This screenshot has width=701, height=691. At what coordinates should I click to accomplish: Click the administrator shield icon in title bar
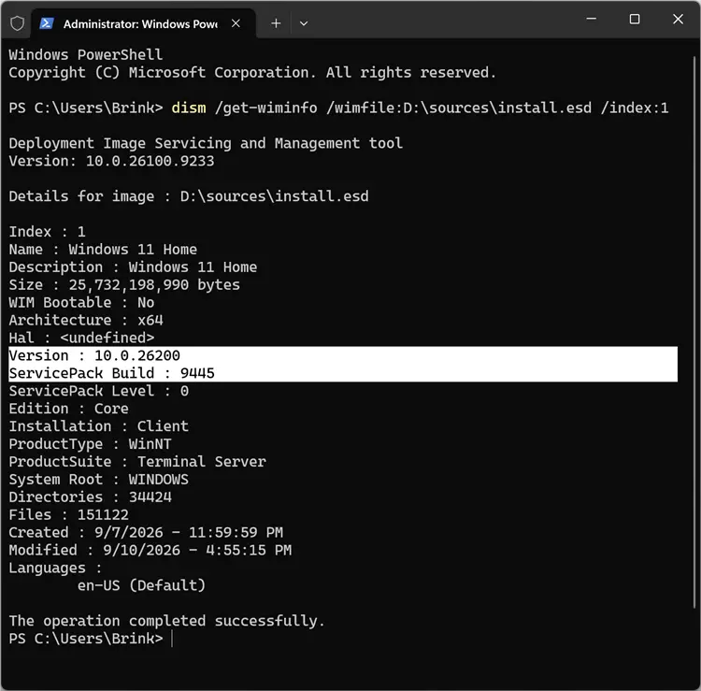point(17,23)
